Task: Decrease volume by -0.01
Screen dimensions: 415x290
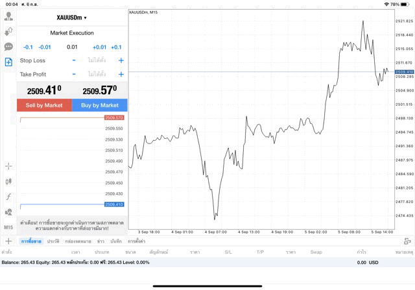Action: (x=45, y=47)
